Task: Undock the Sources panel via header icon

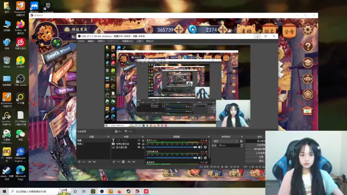Action: 143,136
